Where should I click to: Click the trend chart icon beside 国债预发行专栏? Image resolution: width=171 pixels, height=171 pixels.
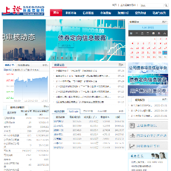132,146
